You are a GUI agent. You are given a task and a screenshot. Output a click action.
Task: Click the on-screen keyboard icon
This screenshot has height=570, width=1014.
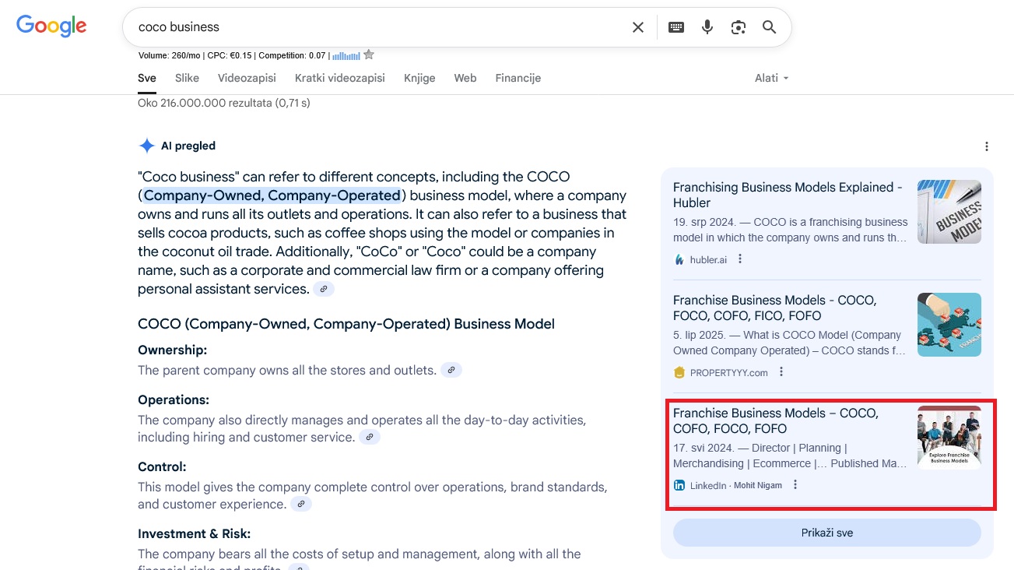(675, 26)
